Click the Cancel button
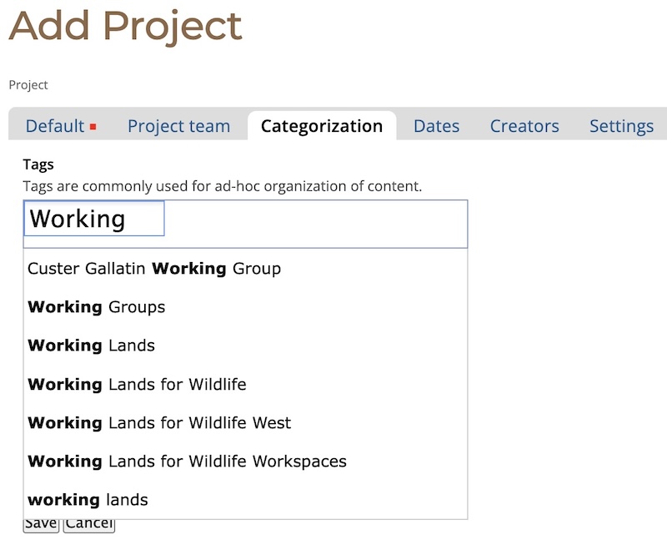The width and height of the screenshot is (667, 540). click(x=88, y=525)
